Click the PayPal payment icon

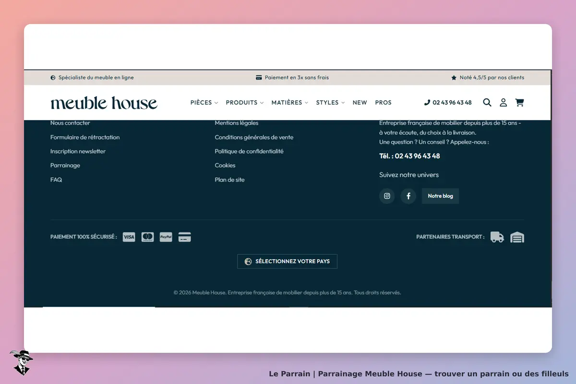(x=166, y=237)
